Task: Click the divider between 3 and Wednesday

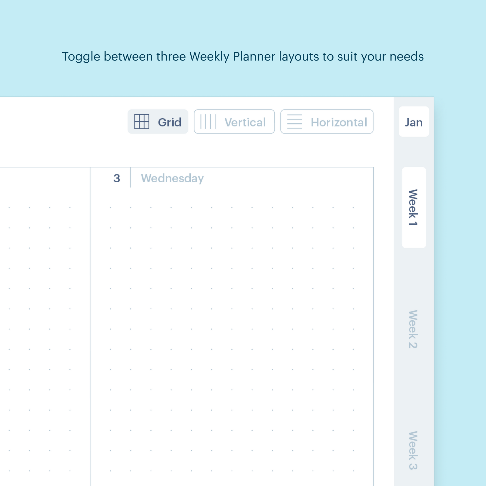Action: click(x=131, y=178)
